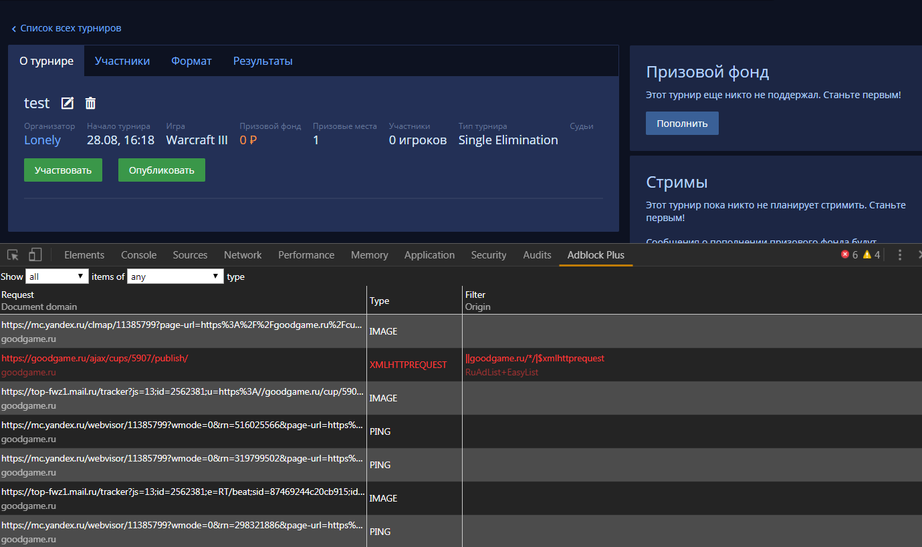
Task: Select the webvisor request with rn=516025566
Action: [x=461, y=431]
